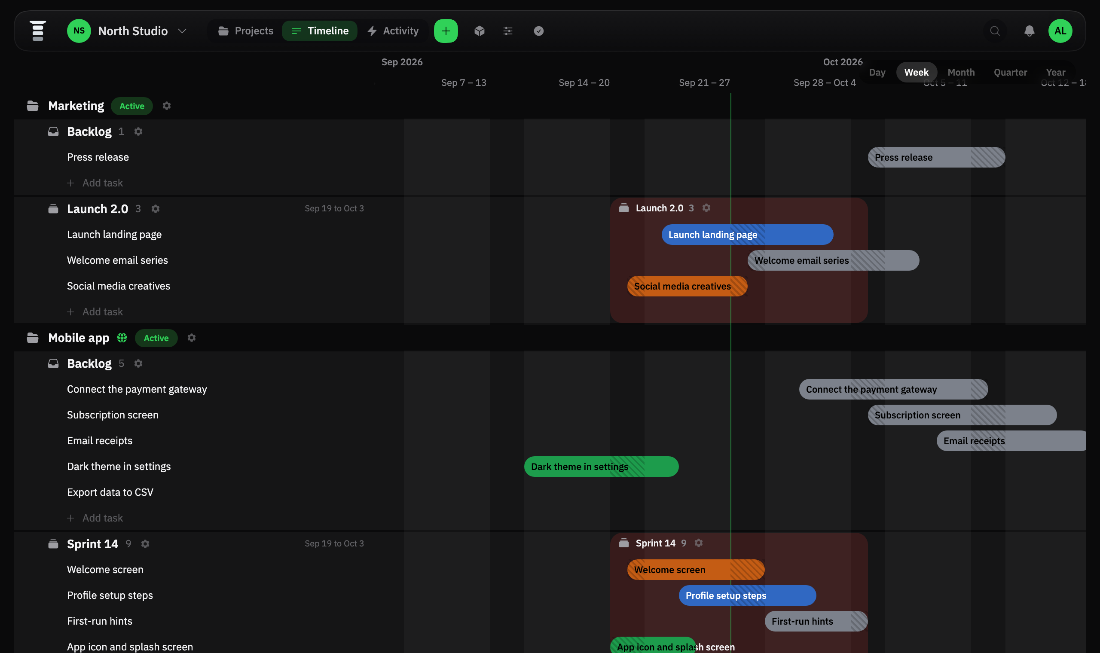This screenshot has width=1100, height=653.
Task: Click the green plus create button
Action: (x=446, y=31)
